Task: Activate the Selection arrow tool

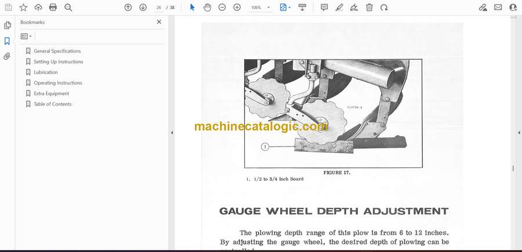Action: 192,8
